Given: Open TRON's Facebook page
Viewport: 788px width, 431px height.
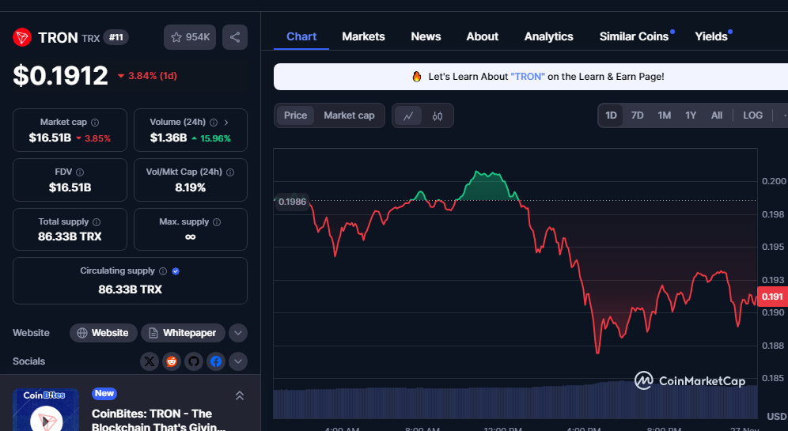Looking at the screenshot, I should click(x=216, y=361).
